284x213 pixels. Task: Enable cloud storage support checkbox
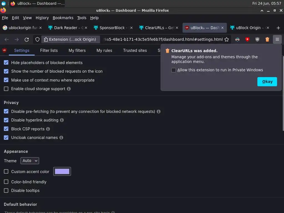tap(6, 89)
